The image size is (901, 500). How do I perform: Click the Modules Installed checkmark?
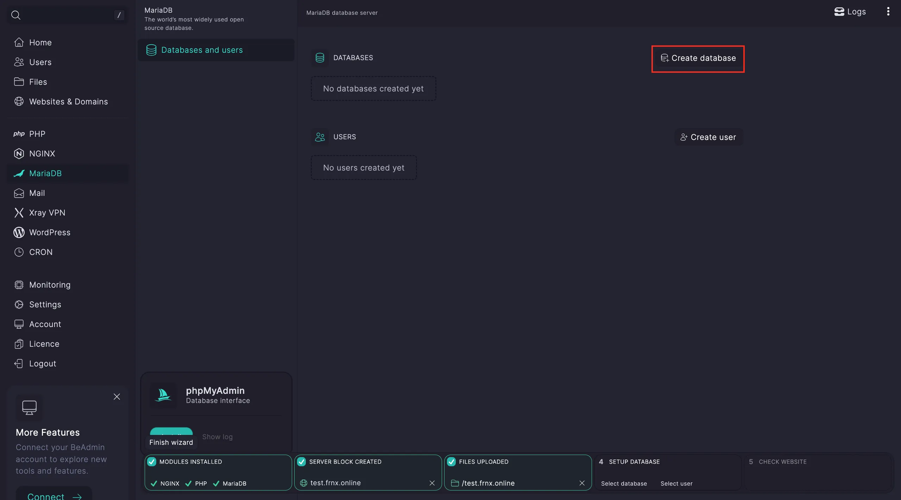click(x=152, y=462)
